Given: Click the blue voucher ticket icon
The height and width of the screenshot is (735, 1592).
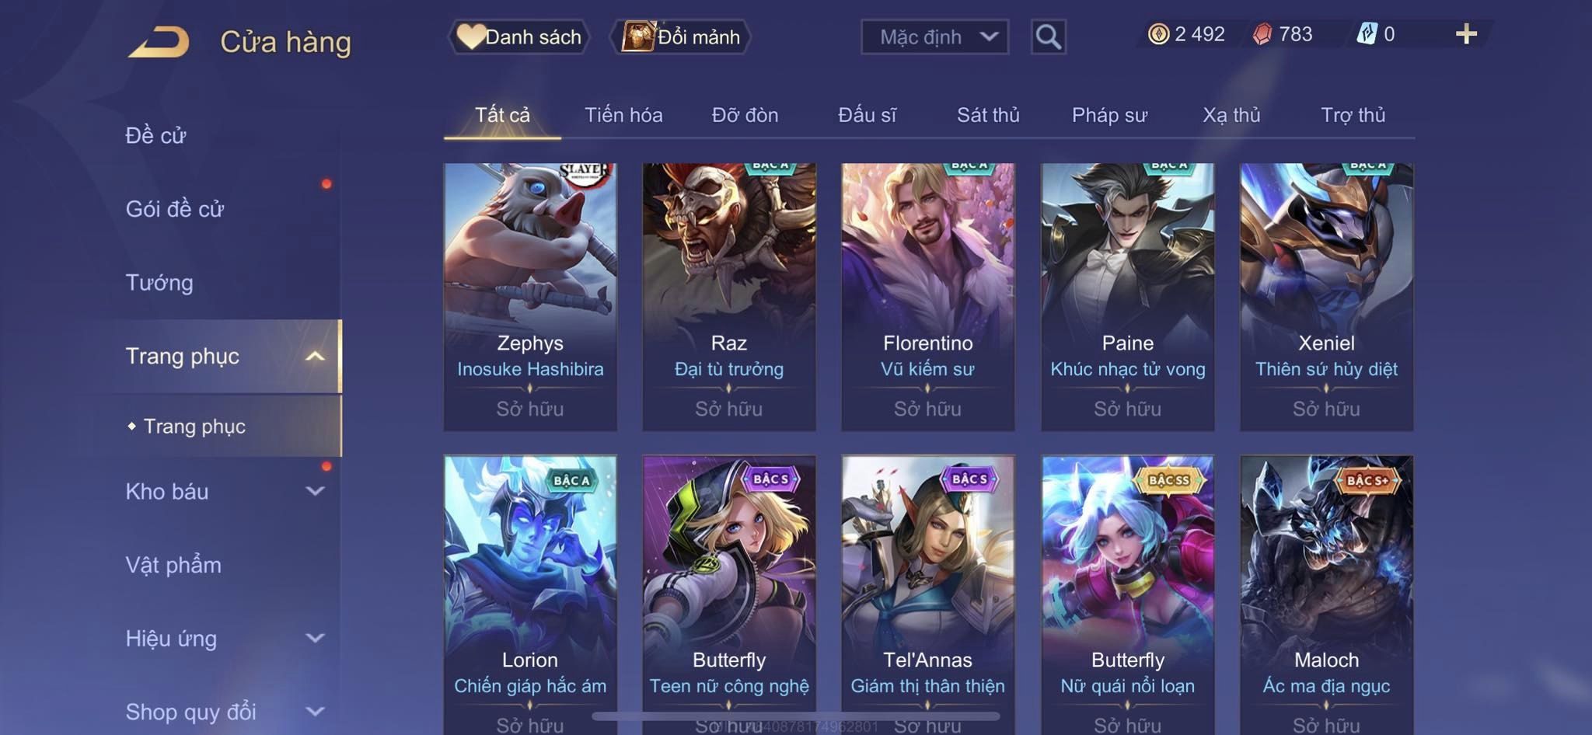Looking at the screenshot, I should (x=1367, y=34).
